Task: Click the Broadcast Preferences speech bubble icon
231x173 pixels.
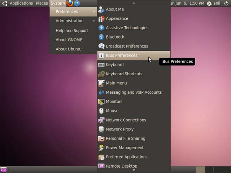Action: tap(101, 46)
